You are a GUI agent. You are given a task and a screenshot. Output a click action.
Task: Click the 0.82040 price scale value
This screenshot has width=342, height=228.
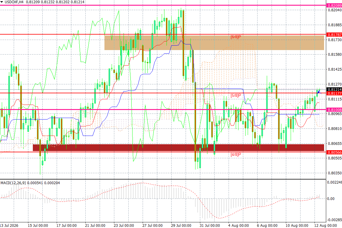[x=335, y=10]
